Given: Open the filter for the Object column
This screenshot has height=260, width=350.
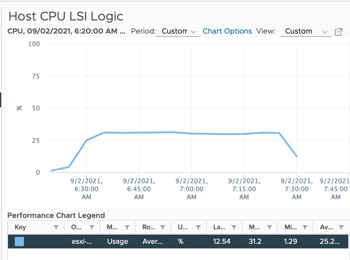Looking at the screenshot, I should (x=91, y=227).
